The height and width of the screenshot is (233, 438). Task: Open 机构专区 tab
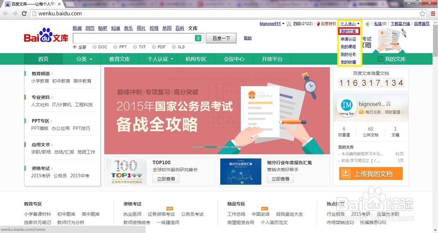pos(196,59)
